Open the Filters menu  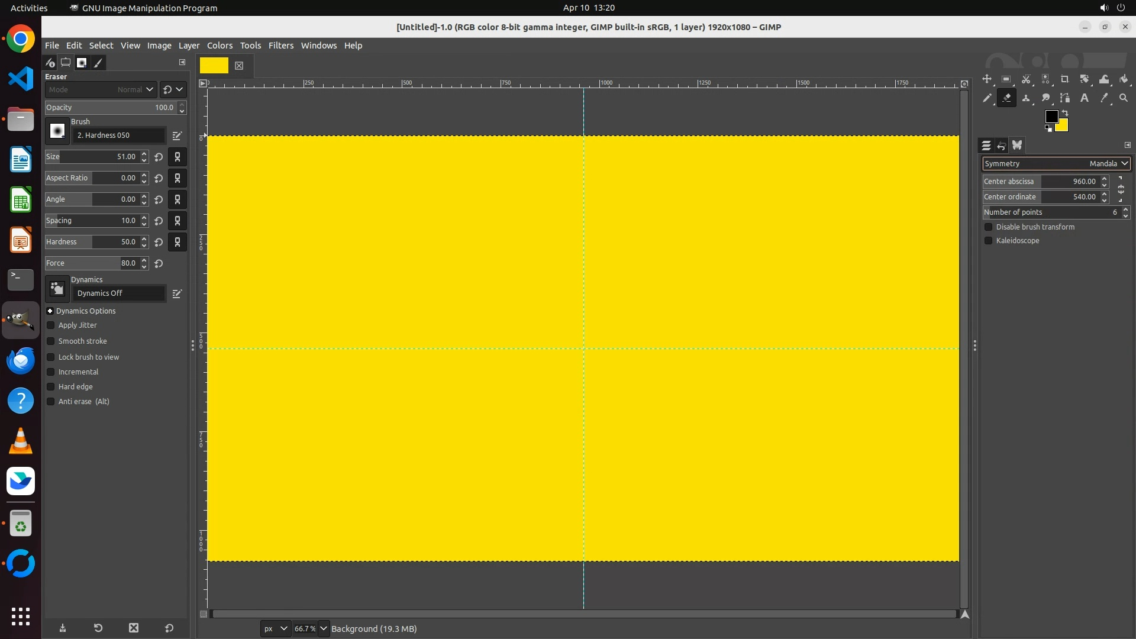280,46
